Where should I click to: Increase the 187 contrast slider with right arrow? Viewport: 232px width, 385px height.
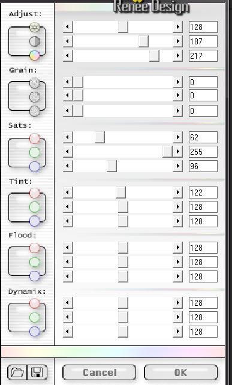[177, 41]
